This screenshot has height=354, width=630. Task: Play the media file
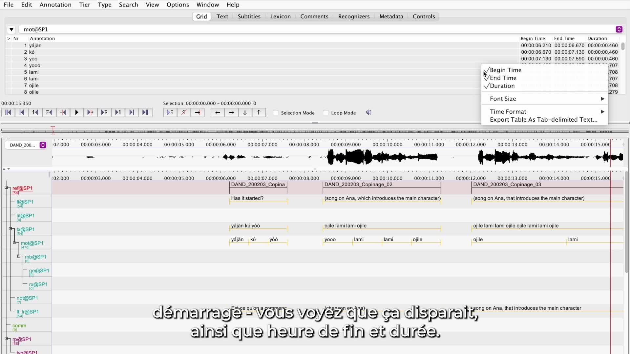[76, 112]
